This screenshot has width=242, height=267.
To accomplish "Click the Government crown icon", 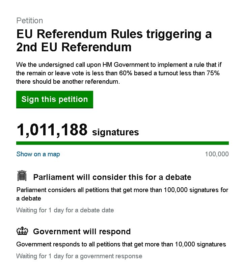I will pos(22,231).
